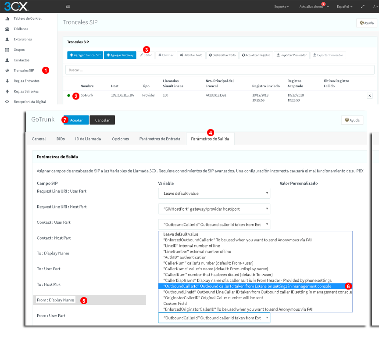Click the Ayuda button on Troncales SIP page

[366, 23]
